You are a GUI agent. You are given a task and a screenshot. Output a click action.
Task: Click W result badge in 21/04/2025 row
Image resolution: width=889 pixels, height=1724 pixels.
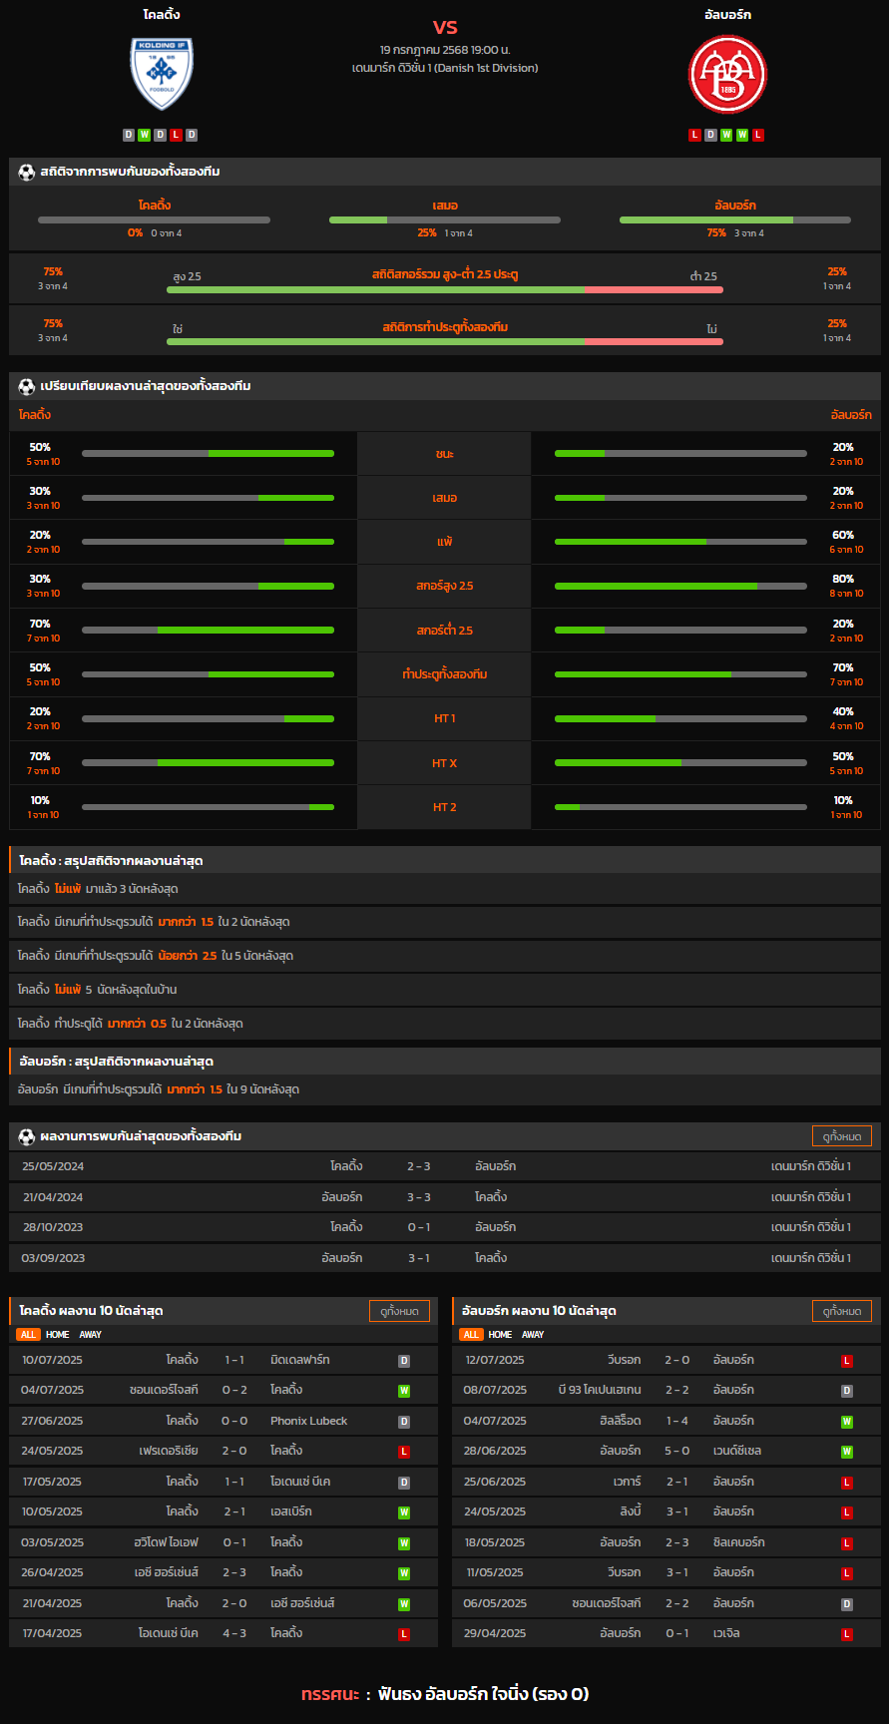pyautogui.click(x=404, y=1604)
